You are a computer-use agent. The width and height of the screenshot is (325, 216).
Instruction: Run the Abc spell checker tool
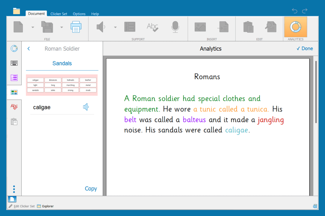[153, 27]
